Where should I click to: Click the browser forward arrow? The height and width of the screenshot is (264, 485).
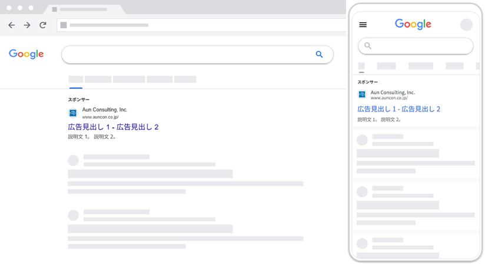(27, 25)
